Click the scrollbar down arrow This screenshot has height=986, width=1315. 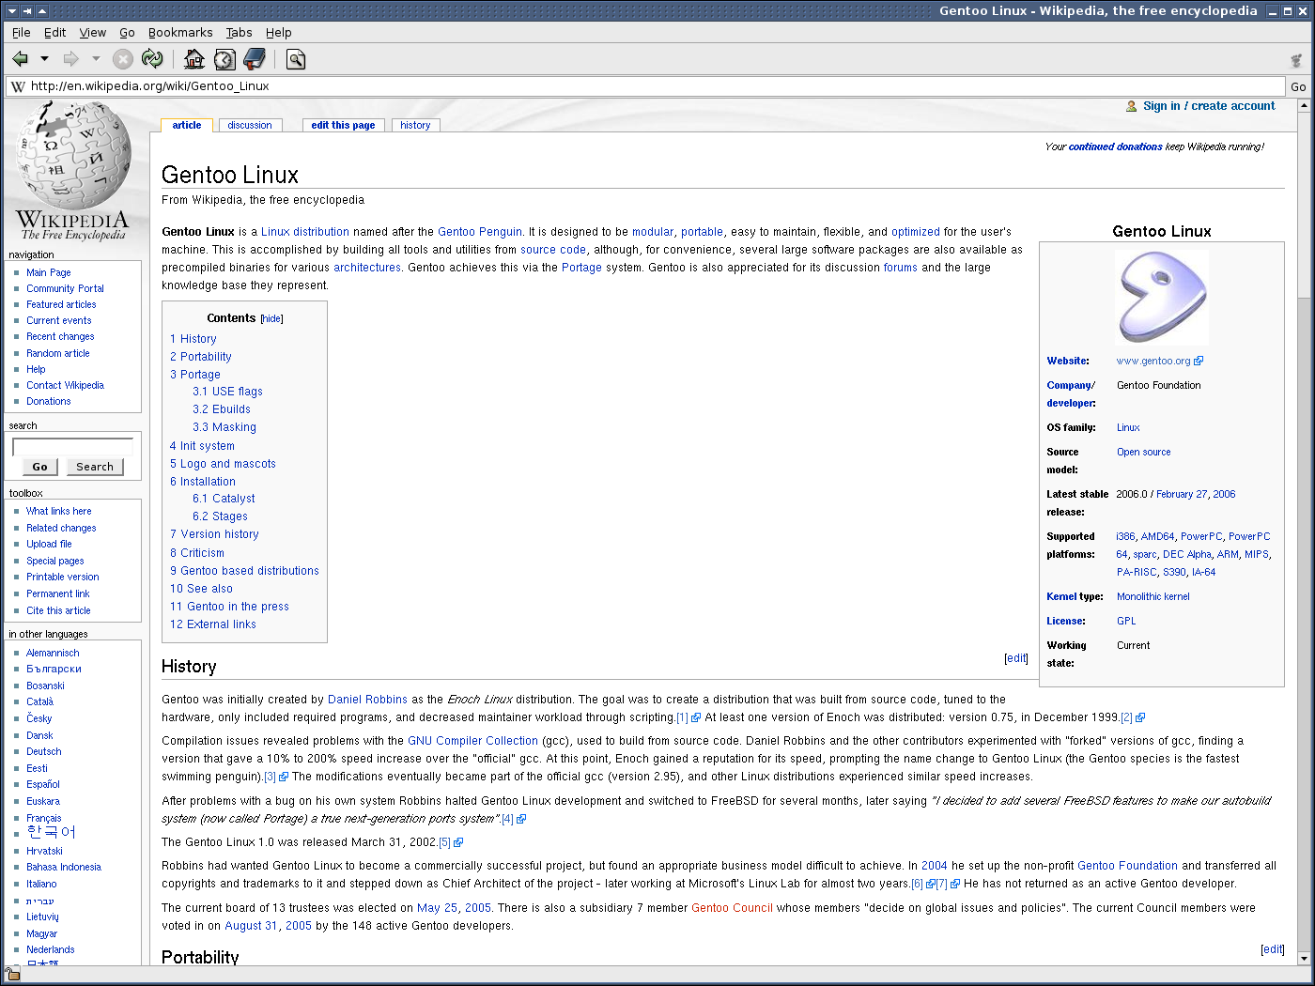[1304, 958]
